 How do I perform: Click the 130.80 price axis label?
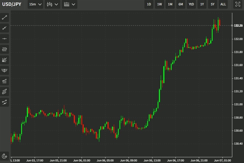[x=238, y=118]
